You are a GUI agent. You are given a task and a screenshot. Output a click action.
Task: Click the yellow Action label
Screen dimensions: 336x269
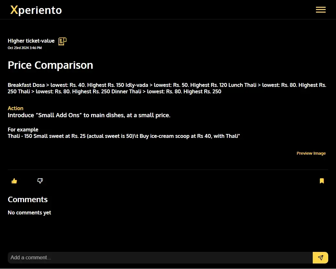click(16, 108)
